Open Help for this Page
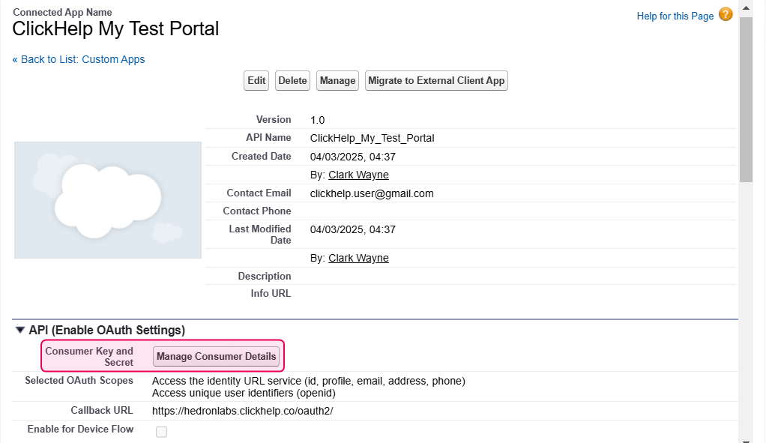Viewport: 766px width, 443px height. [675, 16]
